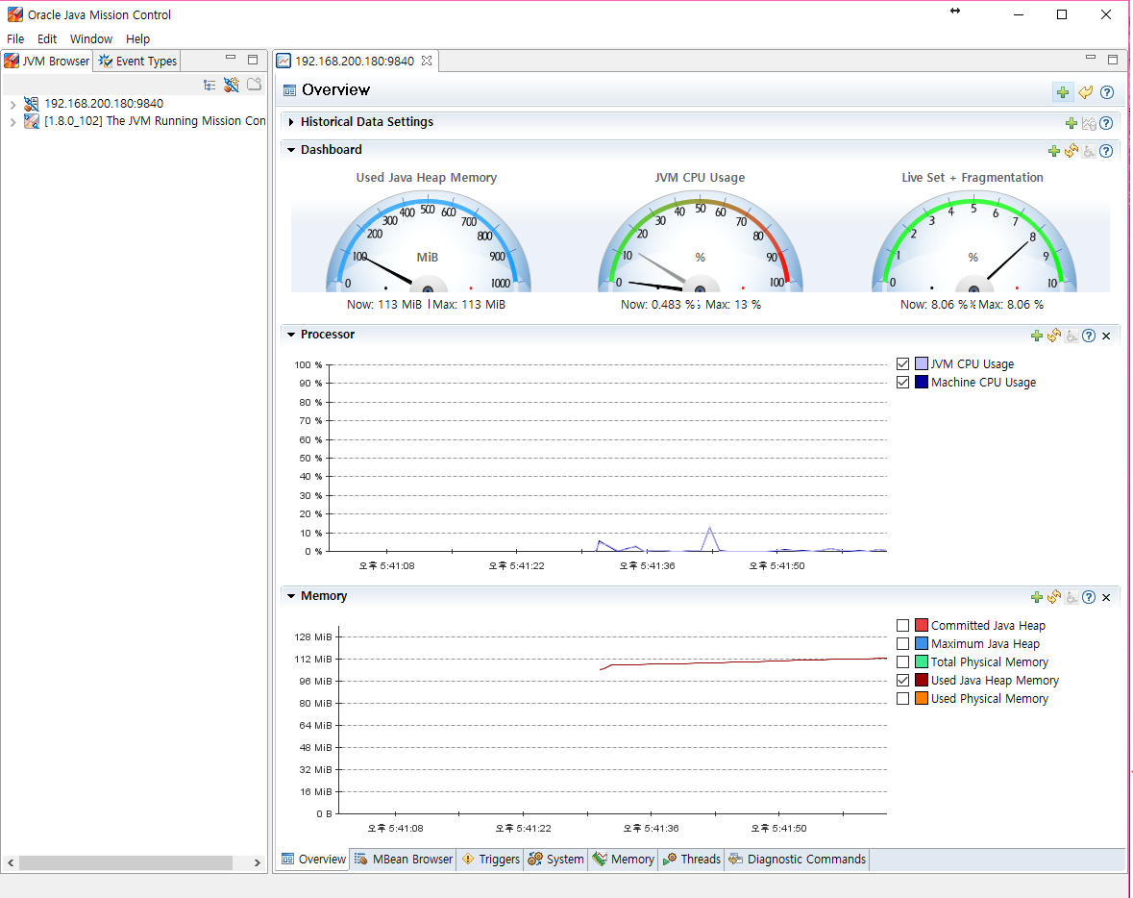Close the 192.168.200.180:9840 editor tab
1133x898 pixels.
click(427, 61)
